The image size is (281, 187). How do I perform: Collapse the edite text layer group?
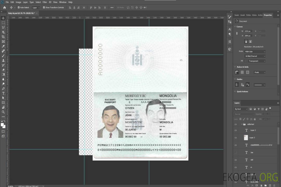tap(242, 124)
